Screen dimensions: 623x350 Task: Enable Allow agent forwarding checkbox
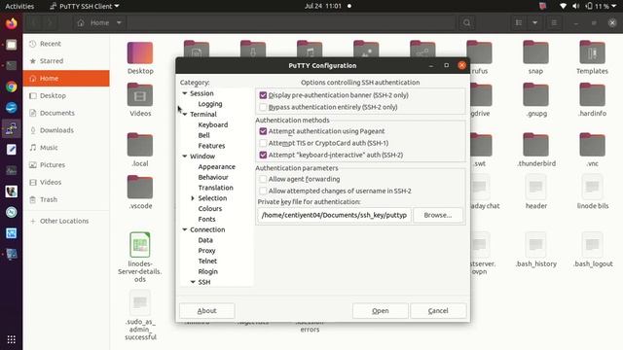(x=263, y=179)
